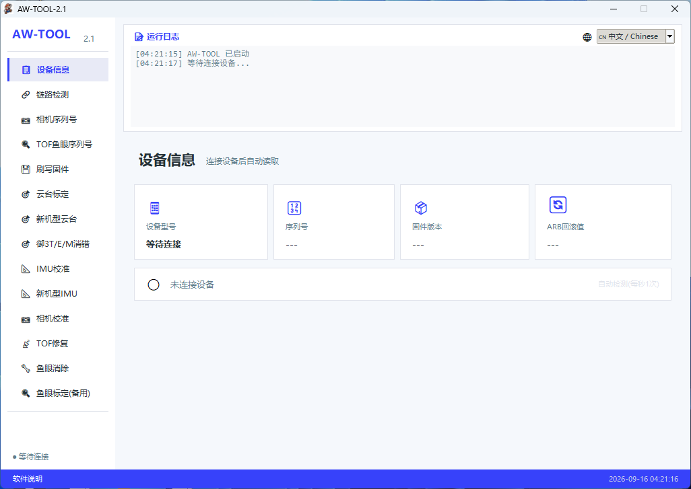Screen dimensions: 691x489
Task: Click the app icon in title bar
Action: point(8,9)
